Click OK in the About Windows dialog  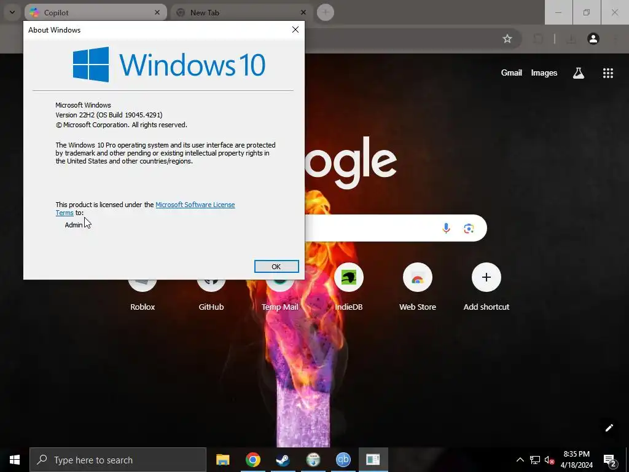[276, 267]
